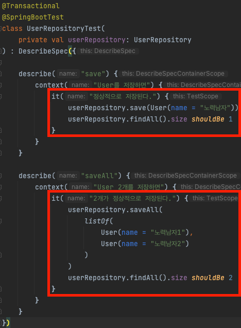Click the "정상적으로 저장된다." string
The height and width of the screenshot is (328, 241).
tap(123, 96)
